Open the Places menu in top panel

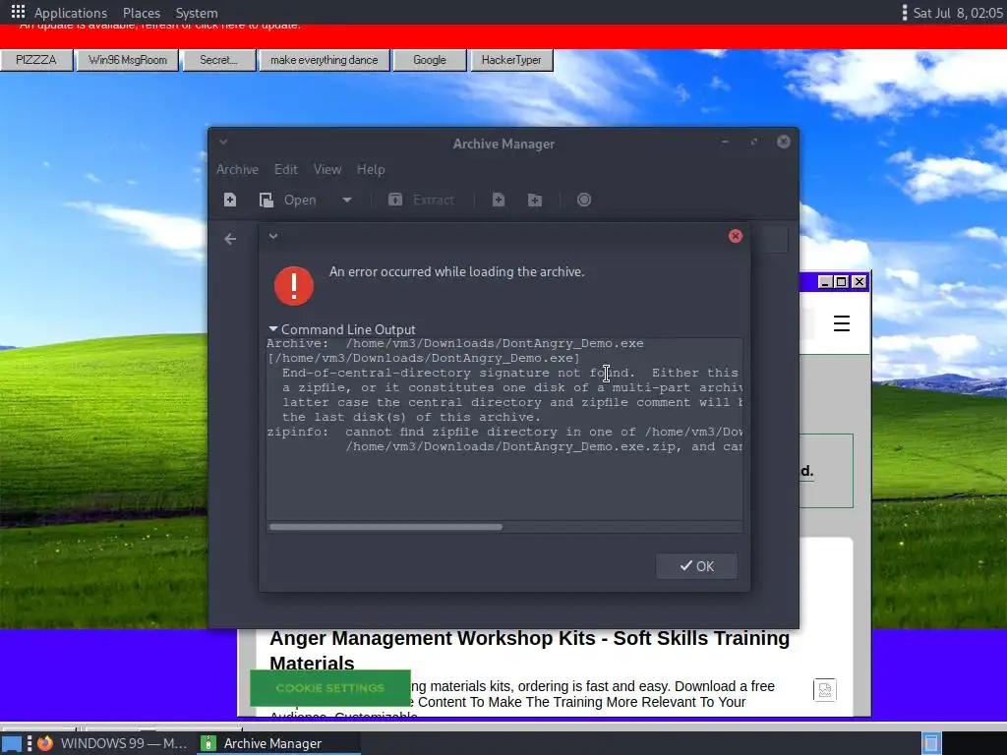[x=142, y=13]
